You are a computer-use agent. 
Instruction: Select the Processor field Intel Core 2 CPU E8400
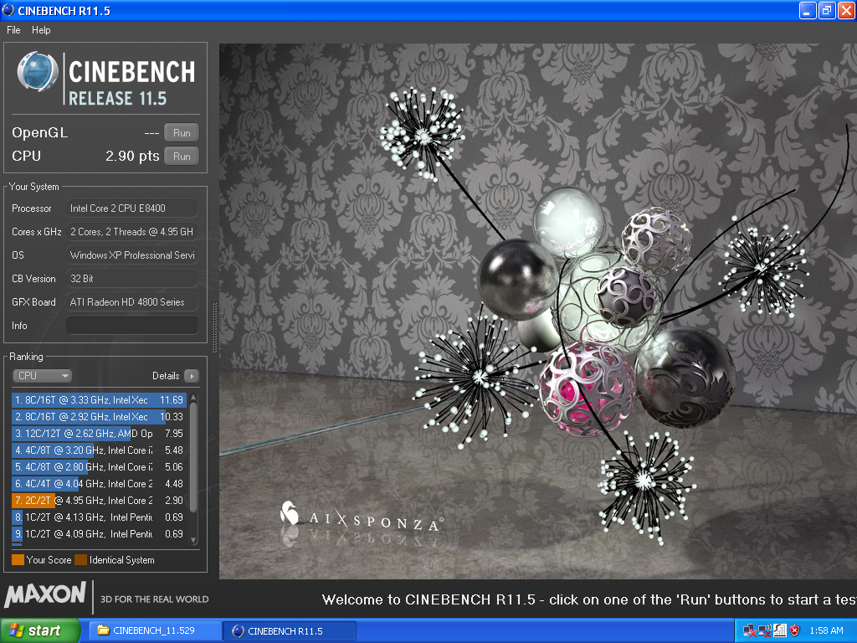[131, 208]
